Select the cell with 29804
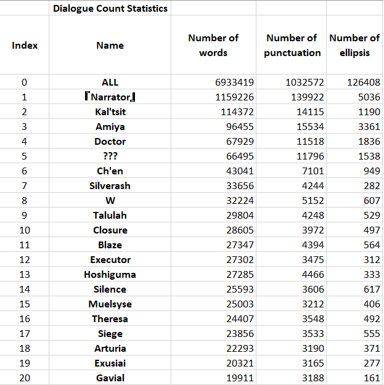 213,215
